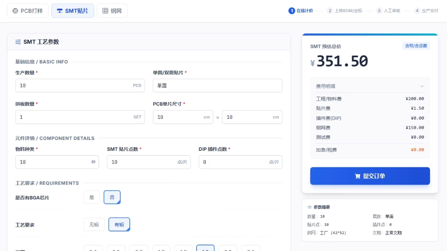This screenshot has height=251, width=447.
Task: Click the chip icon in PCB打样 tab
Action: click(16, 11)
